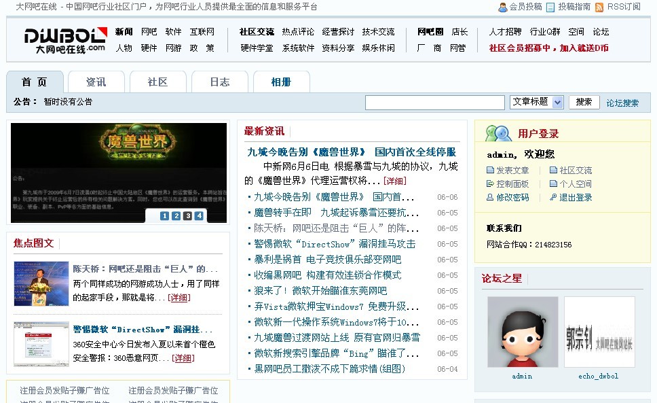Click into the search text field

[x=435, y=103]
